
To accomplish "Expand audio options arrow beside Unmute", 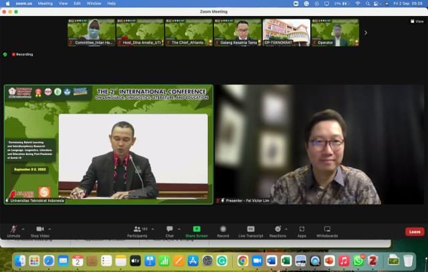I will [x=23, y=228].
